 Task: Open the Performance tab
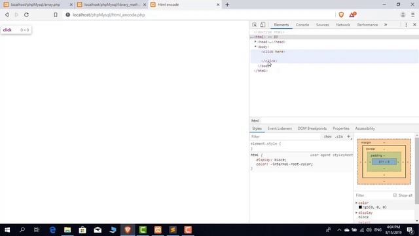pyautogui.click(x=367, y=25)
